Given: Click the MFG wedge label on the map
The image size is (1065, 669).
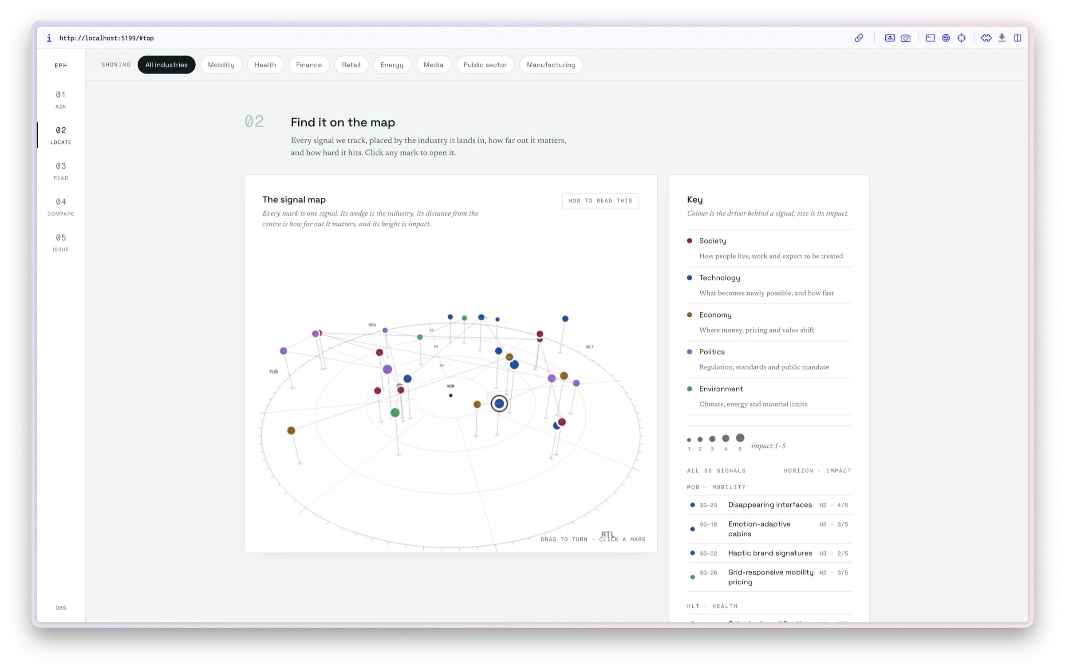Looking at the screenshot, I should (372, 325).
